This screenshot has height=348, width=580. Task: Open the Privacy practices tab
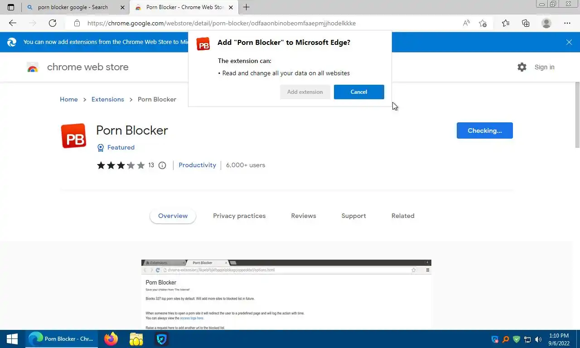[239, 216]
